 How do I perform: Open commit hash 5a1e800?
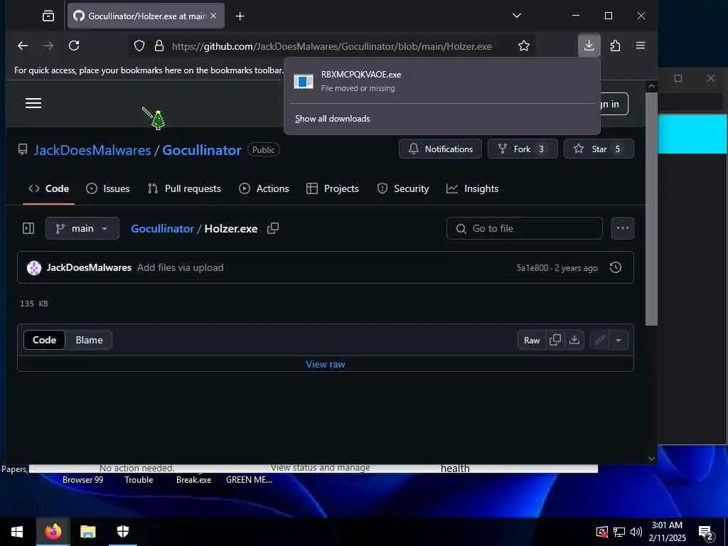pos(532,268)
